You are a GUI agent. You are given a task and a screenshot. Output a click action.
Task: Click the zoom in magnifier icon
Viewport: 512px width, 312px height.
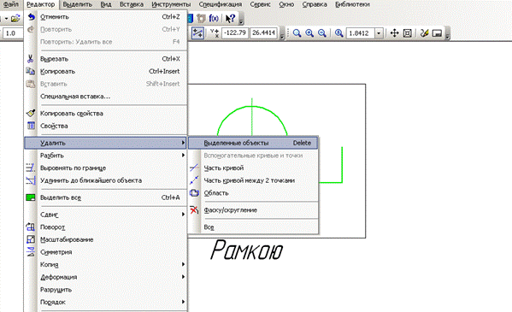309,33
